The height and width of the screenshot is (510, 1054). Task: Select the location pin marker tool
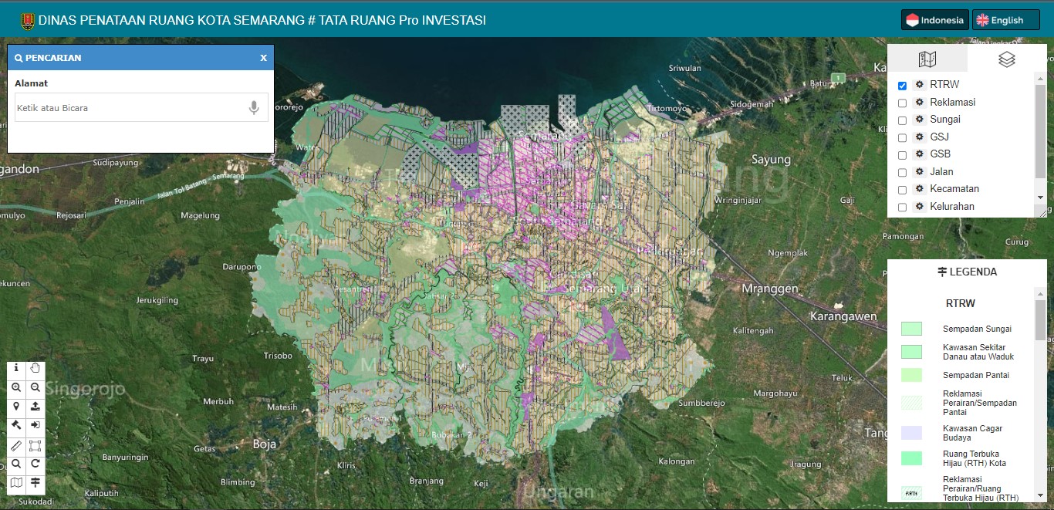16,407
